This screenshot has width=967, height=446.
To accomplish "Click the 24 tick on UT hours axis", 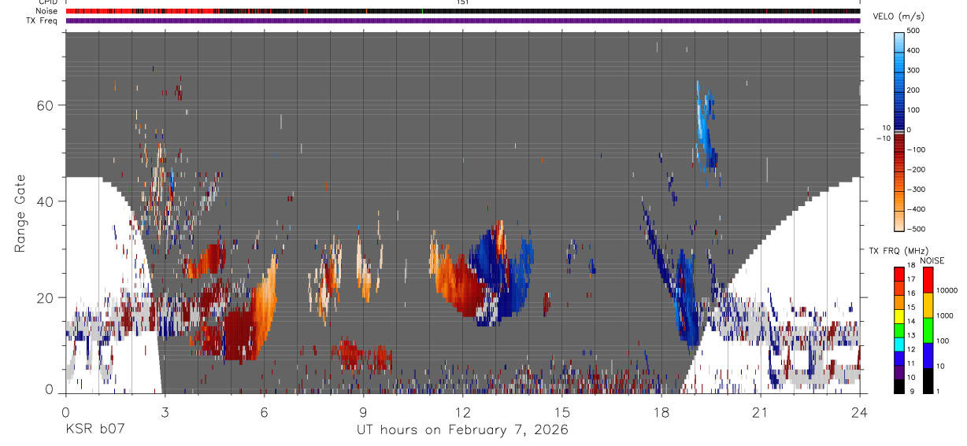I will 859,411.
